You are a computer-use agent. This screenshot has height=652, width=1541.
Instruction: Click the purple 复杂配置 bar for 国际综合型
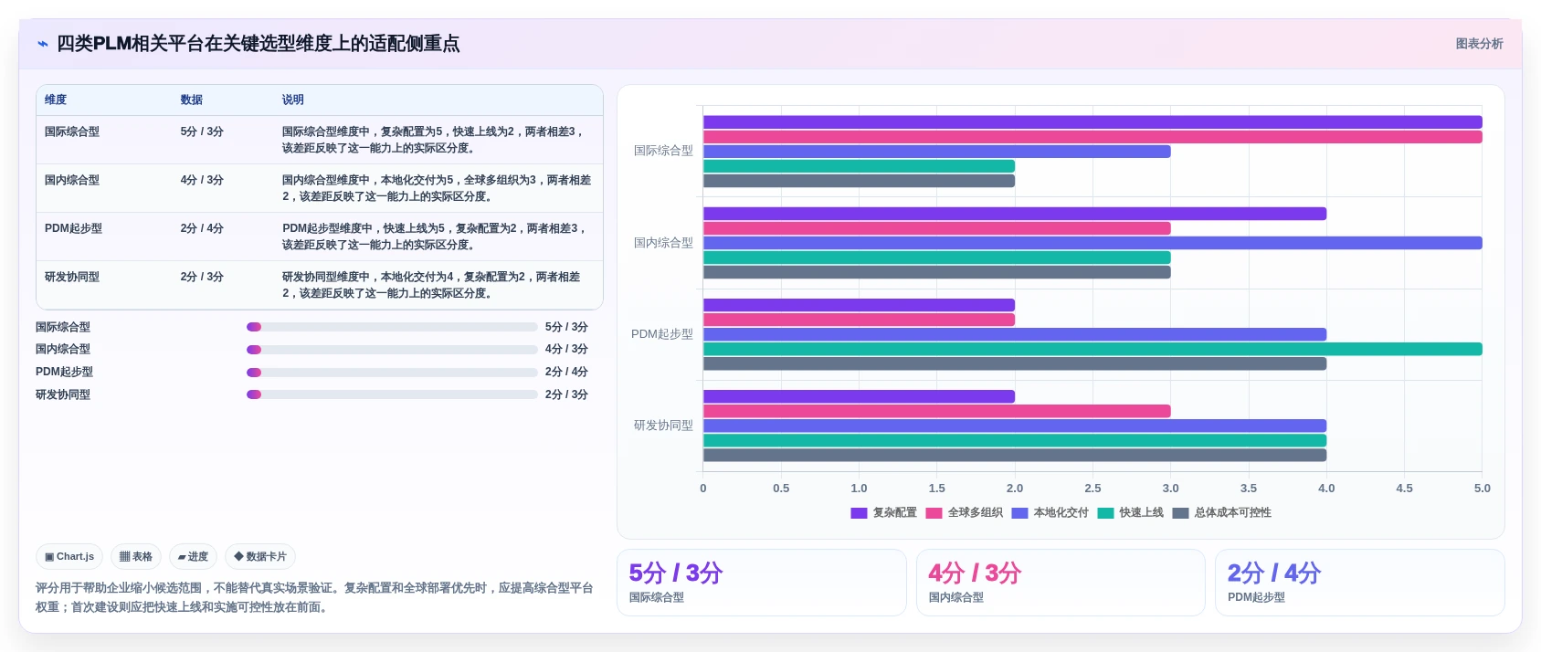point(1092,122)
